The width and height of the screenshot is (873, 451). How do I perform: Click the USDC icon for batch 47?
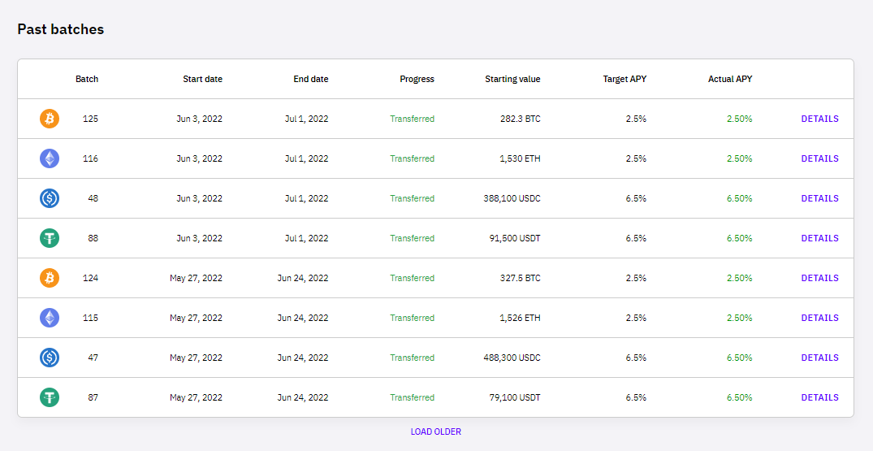[50, 358]
